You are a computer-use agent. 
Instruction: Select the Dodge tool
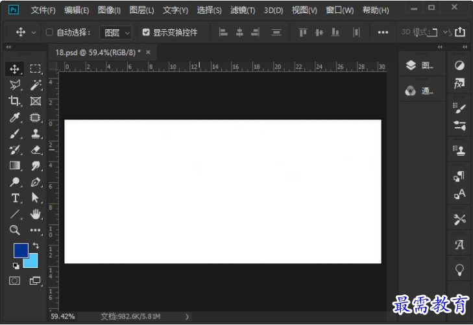14,182
